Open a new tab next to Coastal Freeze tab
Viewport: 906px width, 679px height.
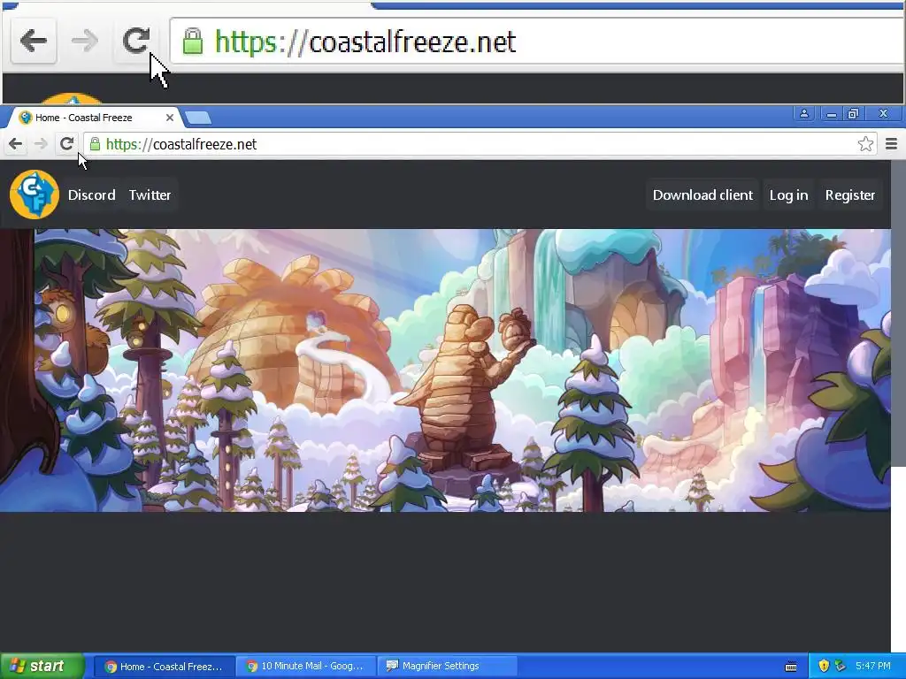coord(199,118)
